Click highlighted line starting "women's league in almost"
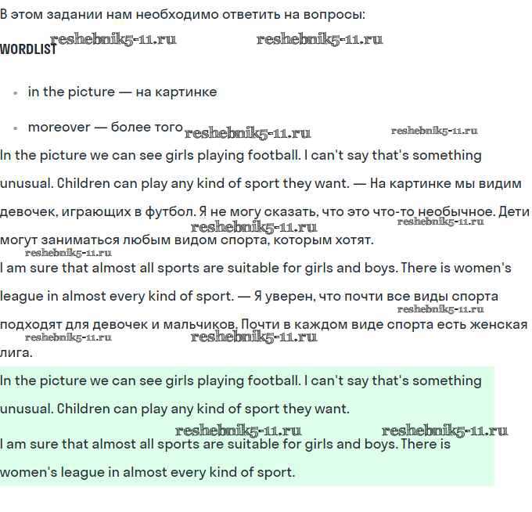532x512 pixels. click(x=147, y=472)
